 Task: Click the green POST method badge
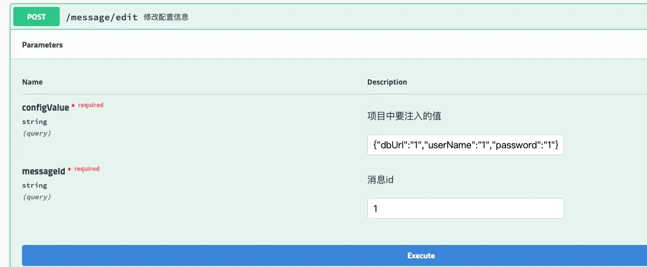(x=36, y=17)
